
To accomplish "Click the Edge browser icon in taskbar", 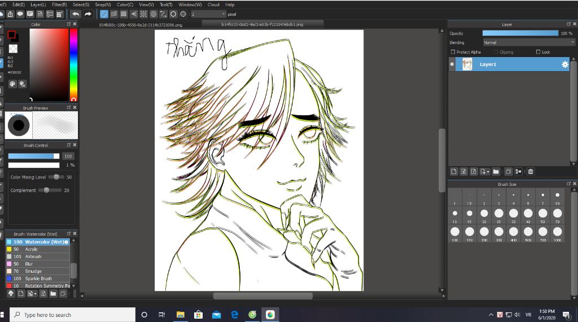I will pyautogui.click(x=234, y=315).
